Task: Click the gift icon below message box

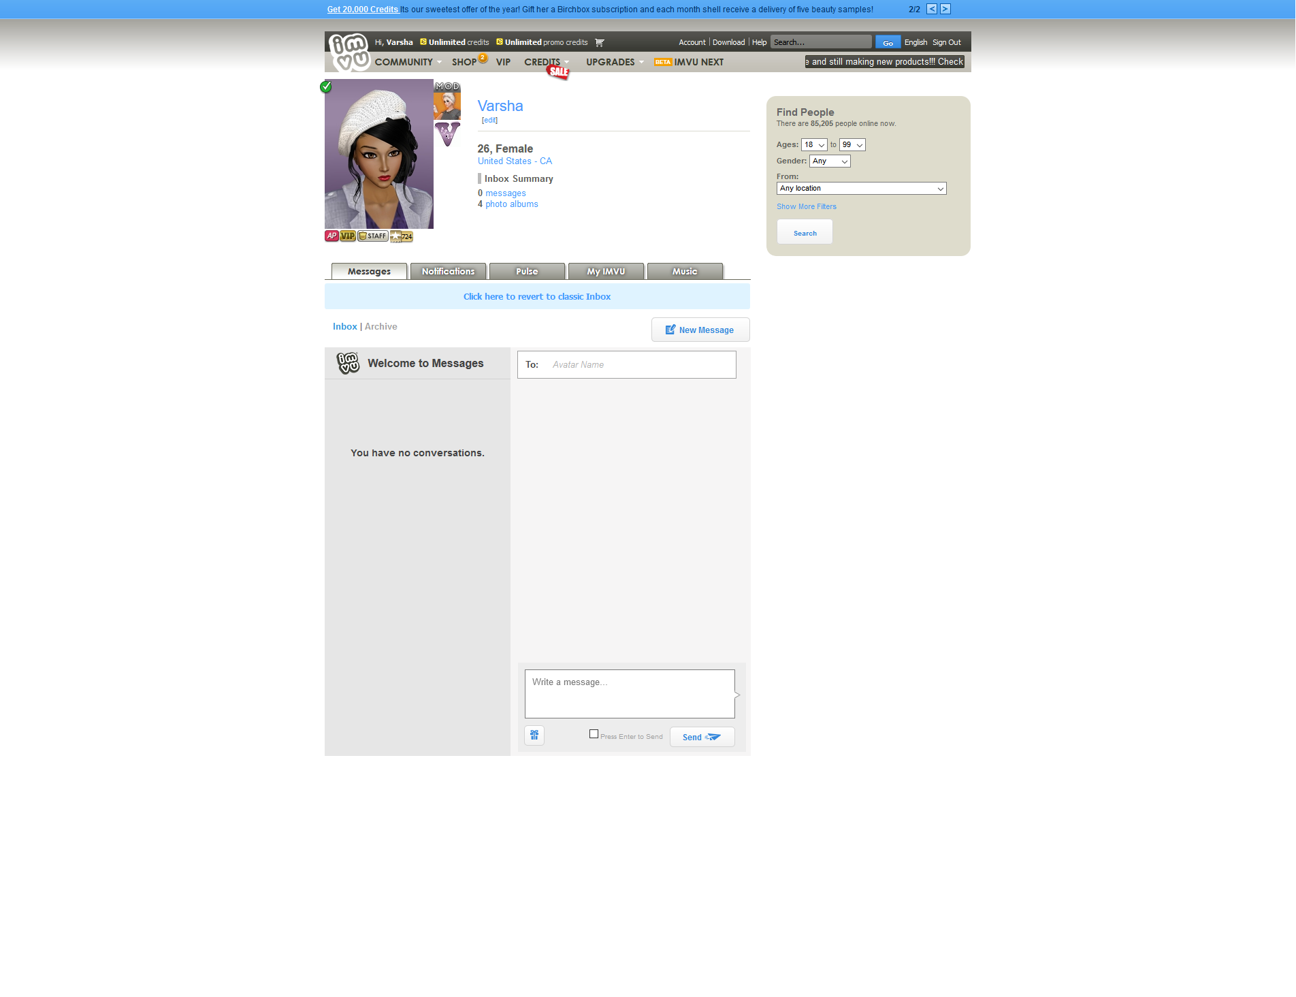Action: 534,735
